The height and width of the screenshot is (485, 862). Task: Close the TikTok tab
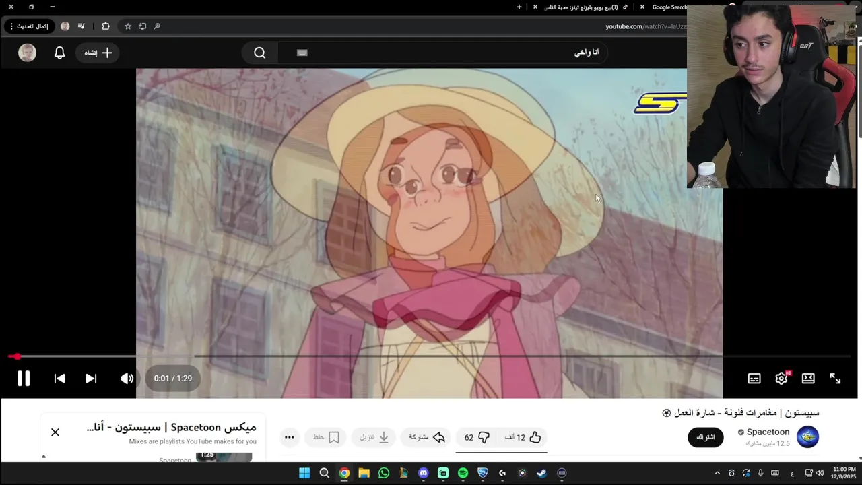point(535,7)
